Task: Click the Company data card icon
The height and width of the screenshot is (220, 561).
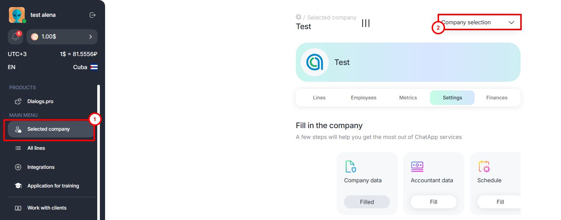Action: (350, 167)
